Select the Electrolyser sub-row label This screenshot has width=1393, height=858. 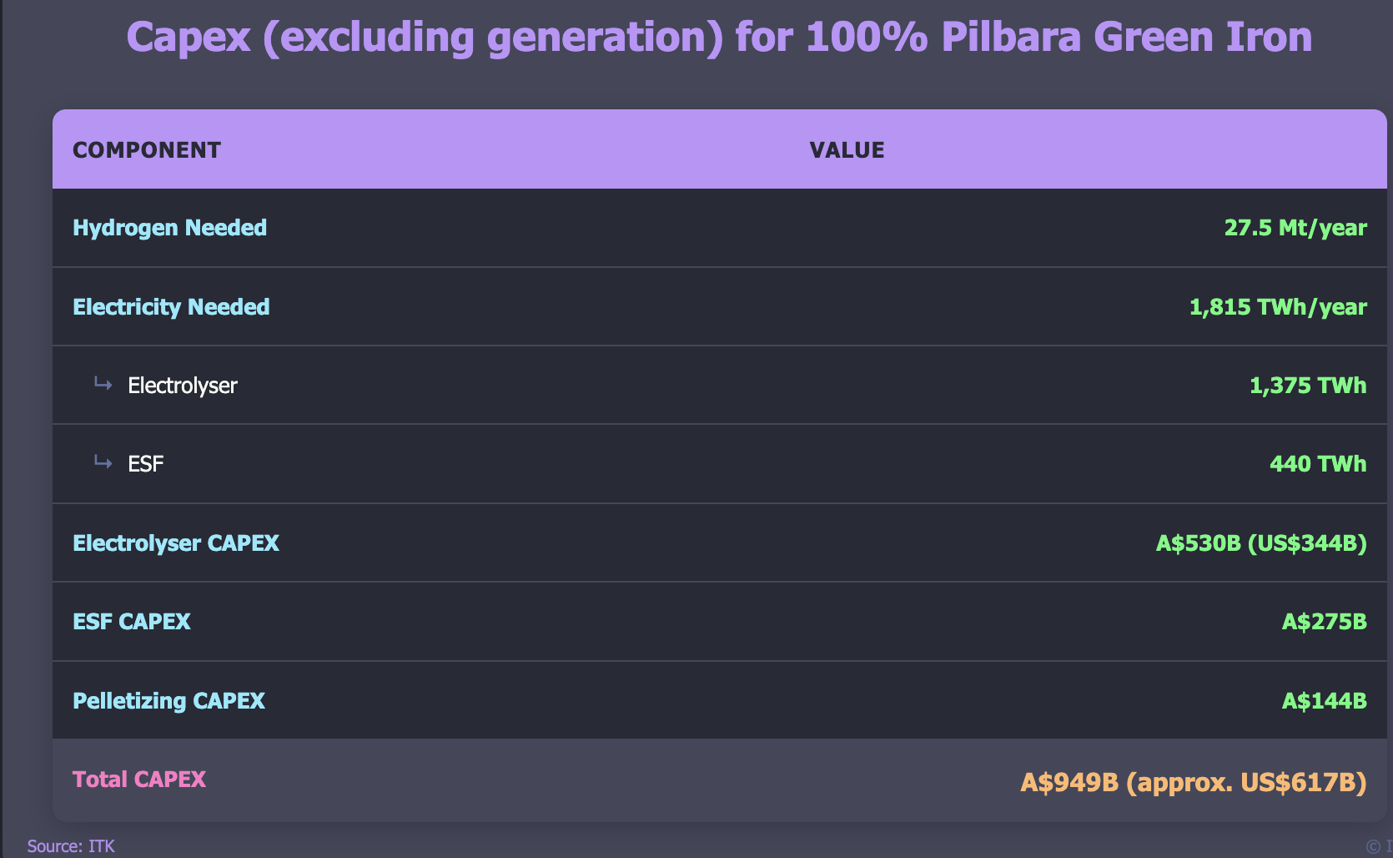point(183,386)
